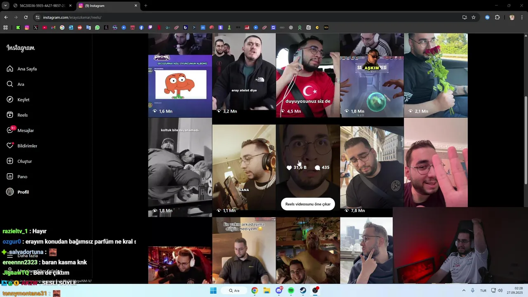Open Ana Sayfa in the Instagram sidebar
This screenshot has width=528, height=297.
pyautogui.click(x=22, y=69)
